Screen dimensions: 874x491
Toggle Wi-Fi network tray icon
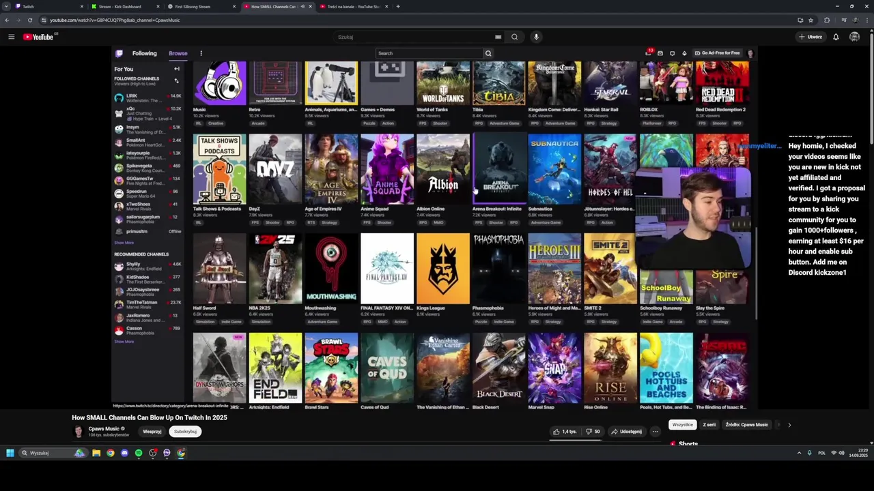(834, 453)
